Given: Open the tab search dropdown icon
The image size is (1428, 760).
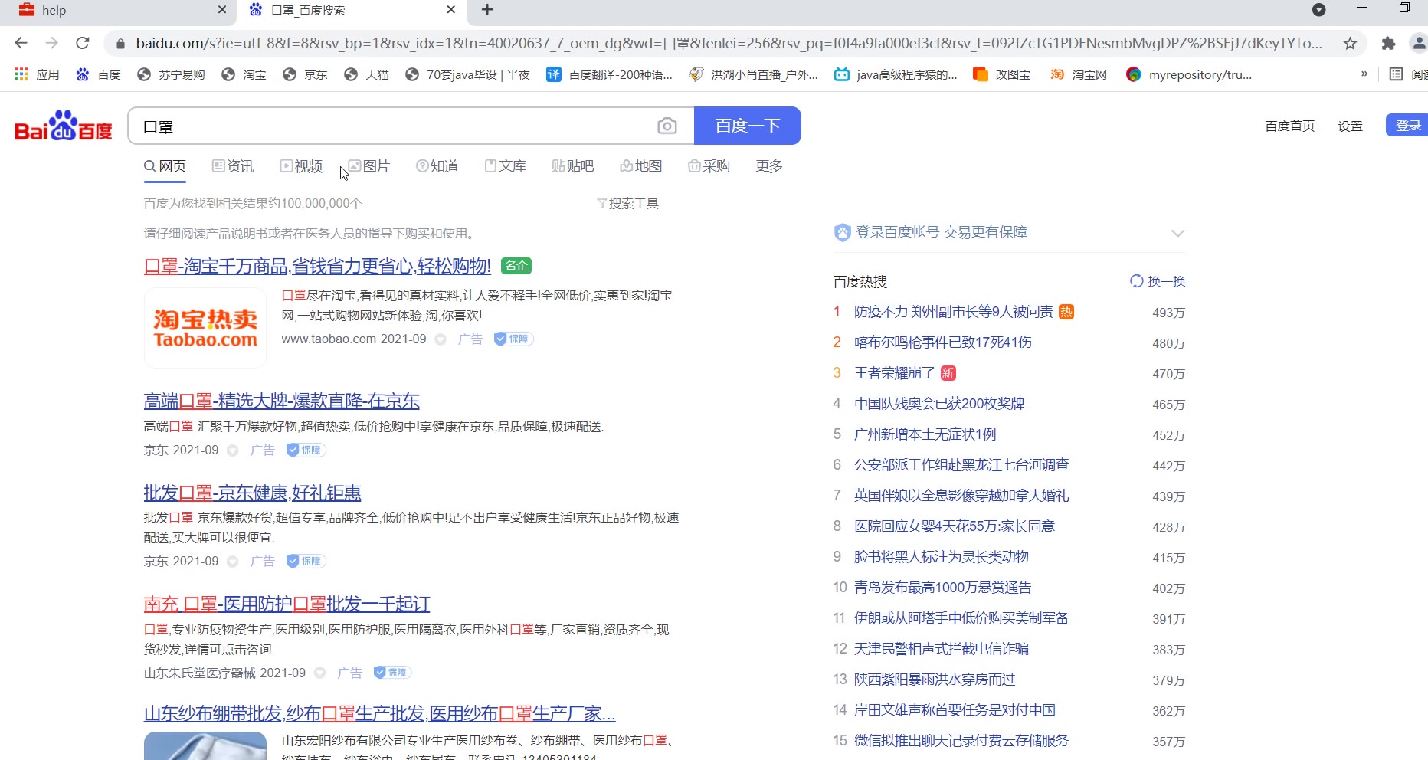Looking at the screenshot, I should tap(1318, 10).
